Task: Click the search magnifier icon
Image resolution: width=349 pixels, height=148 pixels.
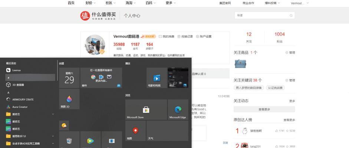Action: [x=291, y=16]
